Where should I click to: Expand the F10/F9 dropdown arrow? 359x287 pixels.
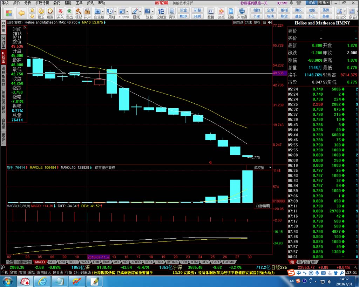127,11
